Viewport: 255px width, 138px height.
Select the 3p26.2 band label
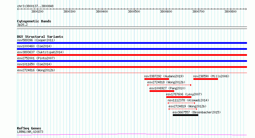(22, 25)
